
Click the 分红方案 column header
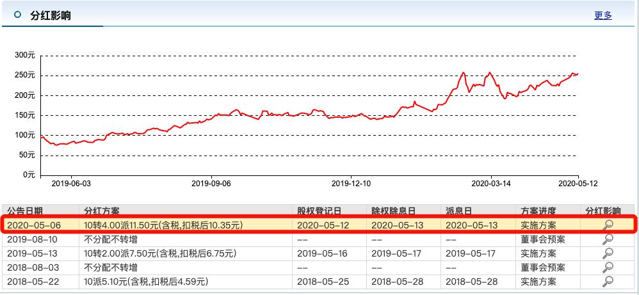point(101,211)
